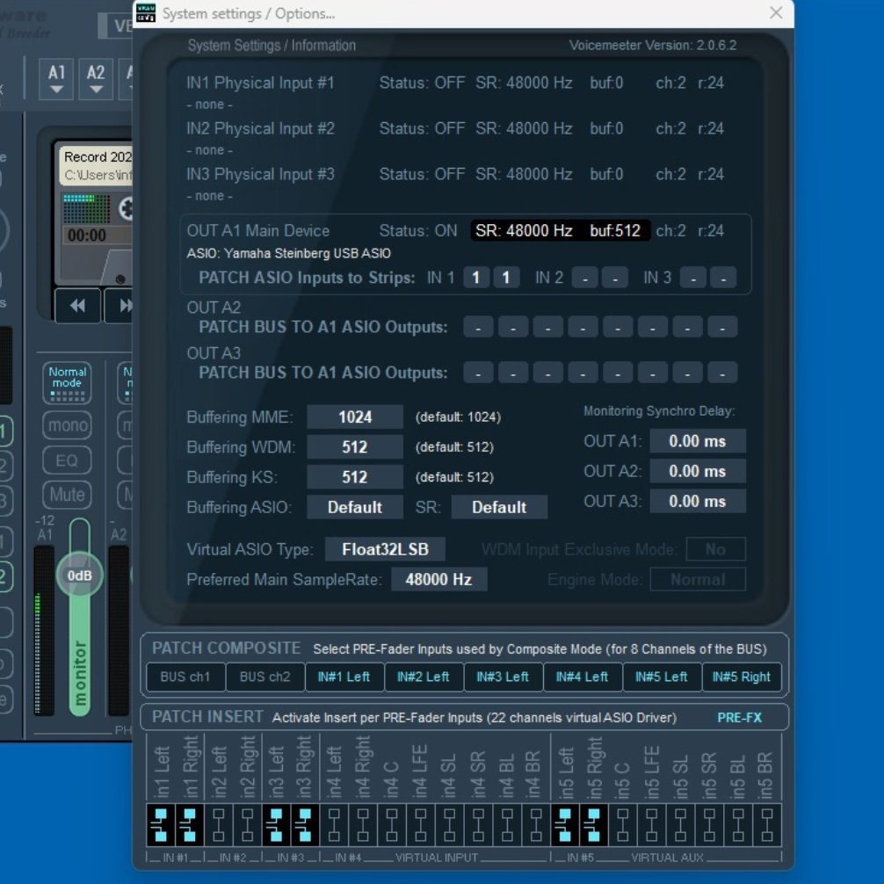Toggle the in1 Right insert icon
Viewport: 884px width, 884px height.
pos(190,825)
